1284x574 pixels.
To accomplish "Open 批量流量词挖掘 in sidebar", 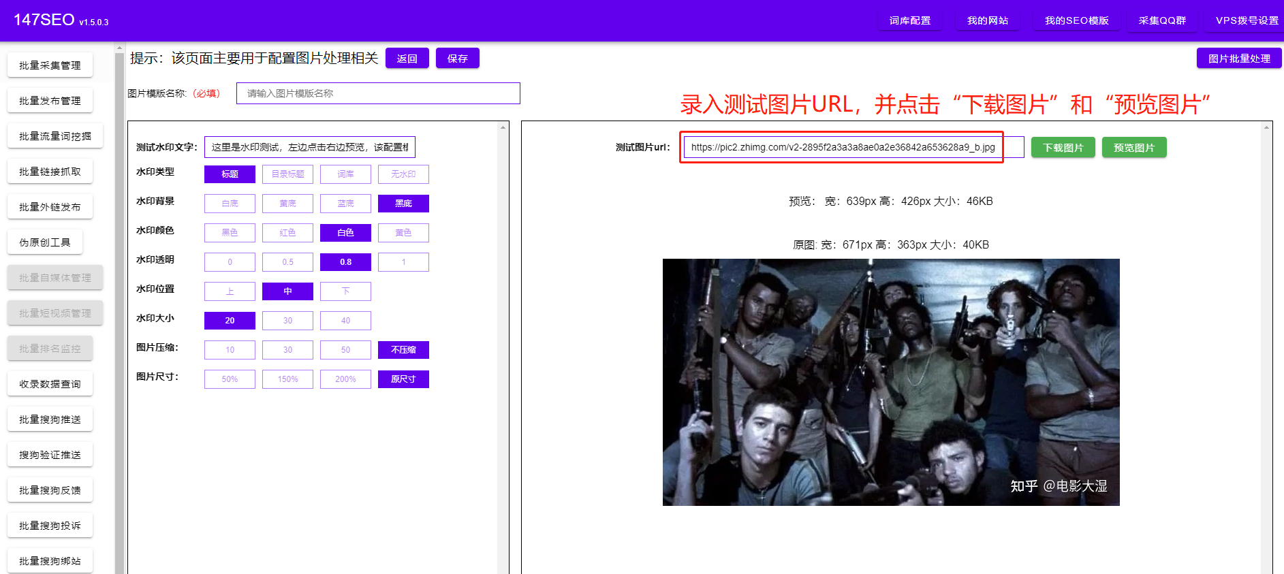I will (x=55, y=136).
